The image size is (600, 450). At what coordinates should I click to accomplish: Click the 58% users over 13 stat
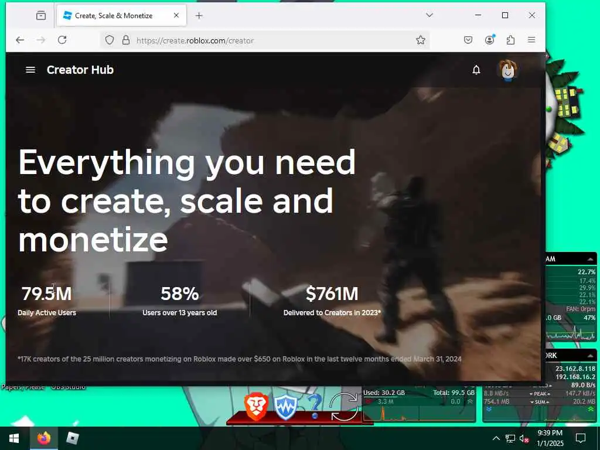coord(179,301)
